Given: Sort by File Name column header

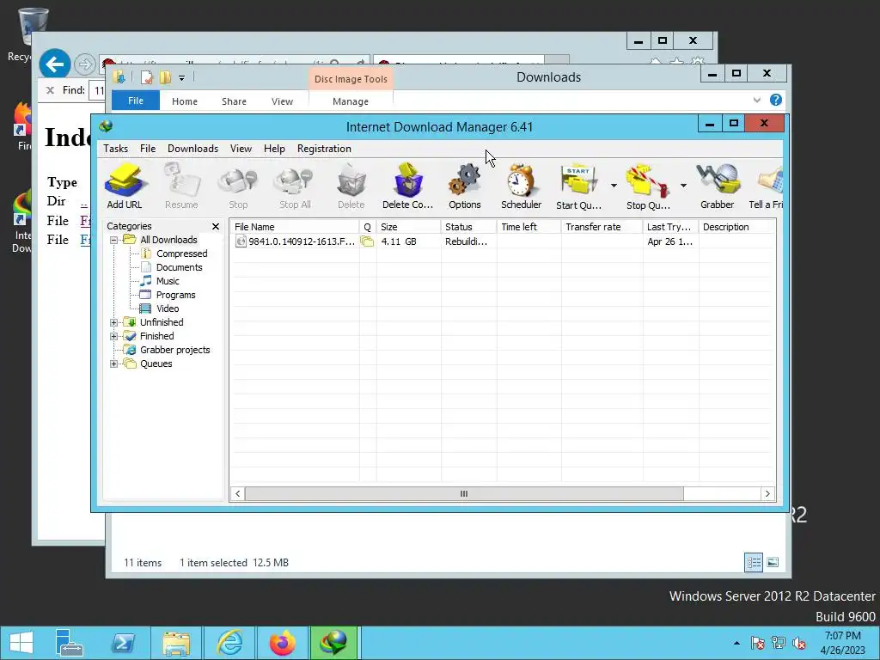Looking at the screenshot, I should [x=295, y=227].
